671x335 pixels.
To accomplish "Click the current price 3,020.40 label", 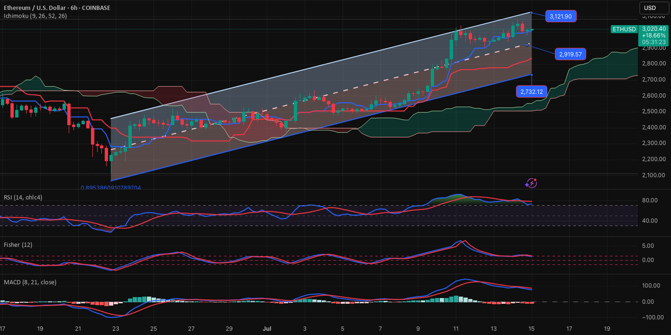I will [654, 29].
